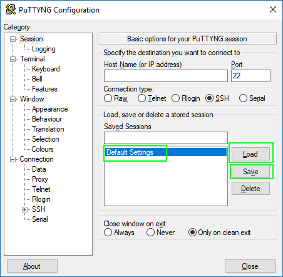
Task: Open the Serial category in tree
Action: tap(40, 219)
